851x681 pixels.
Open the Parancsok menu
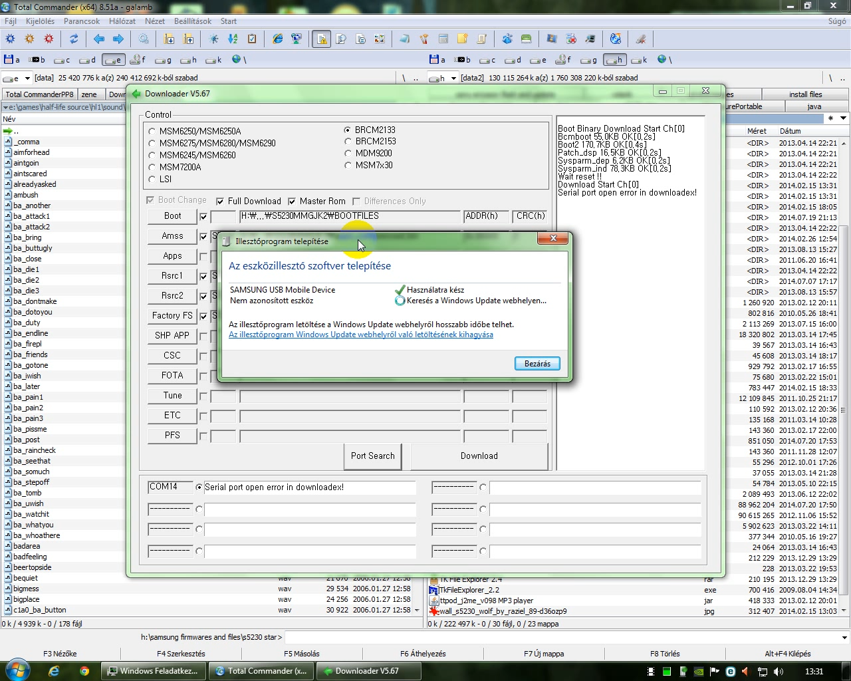82,21
